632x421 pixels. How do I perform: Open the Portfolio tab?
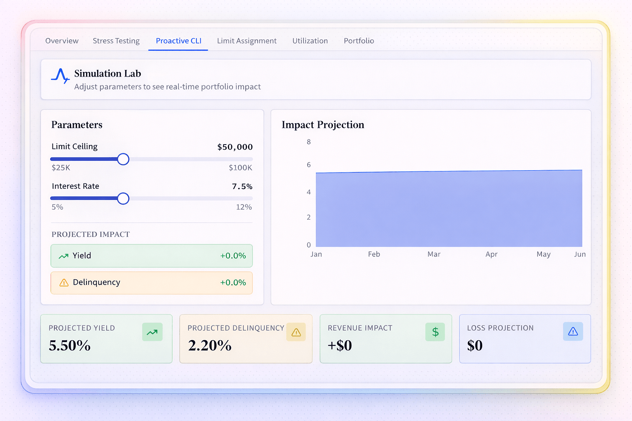[x=359, y=41]
